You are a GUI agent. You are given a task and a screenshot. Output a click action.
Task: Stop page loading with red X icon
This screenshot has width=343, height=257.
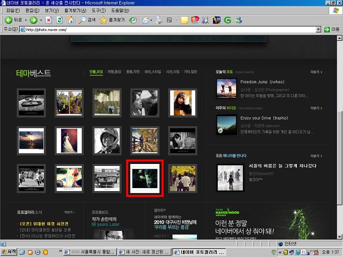pos(49,20)
